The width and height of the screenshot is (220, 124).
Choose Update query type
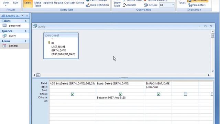tap(58, 3)
